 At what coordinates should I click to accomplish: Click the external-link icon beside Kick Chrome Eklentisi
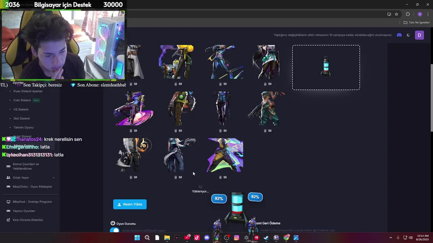[x=8, y=220]
